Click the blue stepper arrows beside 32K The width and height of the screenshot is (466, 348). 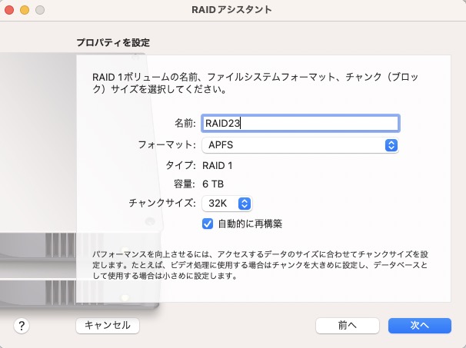click(x=245, y=204)
